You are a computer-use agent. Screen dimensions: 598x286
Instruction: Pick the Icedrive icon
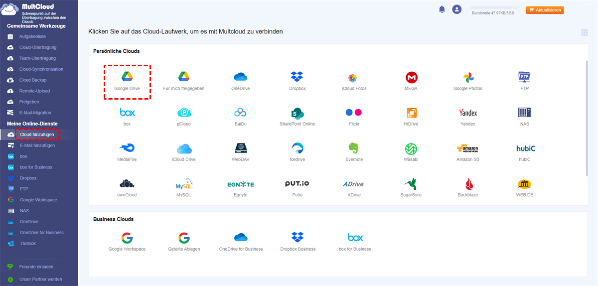(298, 148)
